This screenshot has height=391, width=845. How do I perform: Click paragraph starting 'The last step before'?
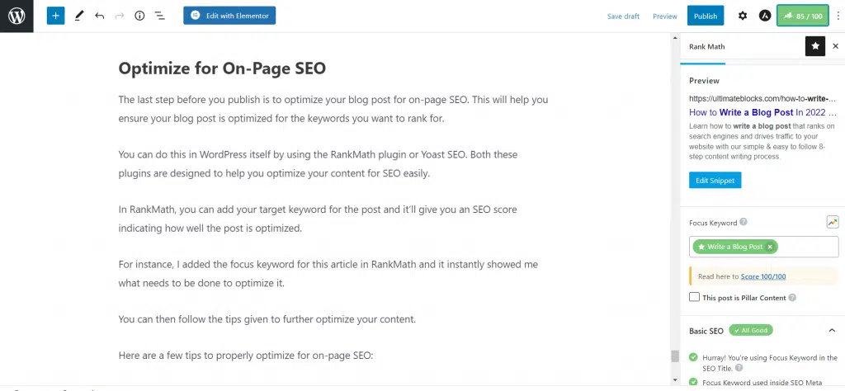point(333,110)
